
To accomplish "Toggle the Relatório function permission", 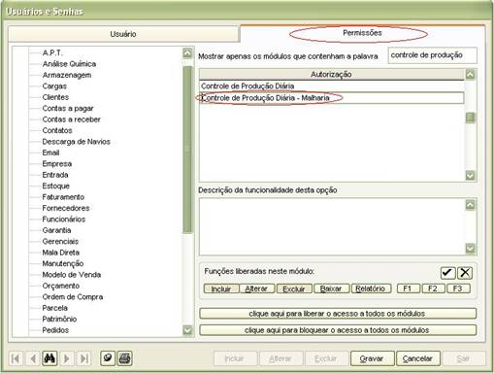I will click(x=371, y=288).
